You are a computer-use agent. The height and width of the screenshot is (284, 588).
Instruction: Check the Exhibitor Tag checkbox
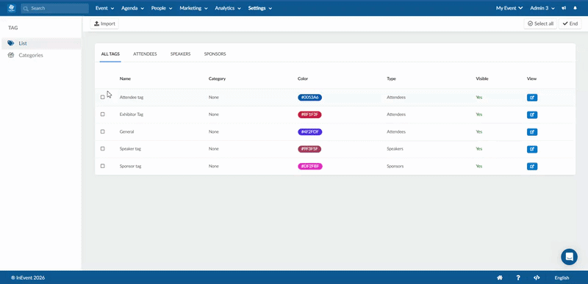103,114
